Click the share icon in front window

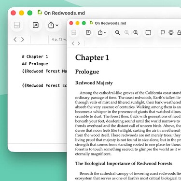coord(100,32)
